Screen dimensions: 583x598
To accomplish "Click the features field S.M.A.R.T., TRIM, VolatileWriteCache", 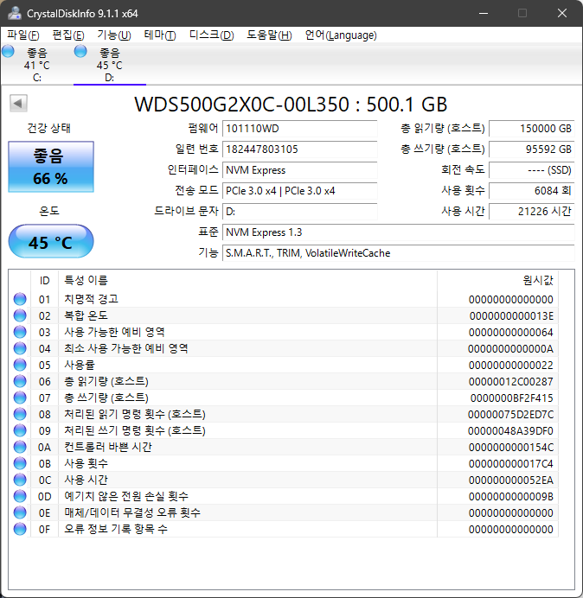I will coord(398,253).
